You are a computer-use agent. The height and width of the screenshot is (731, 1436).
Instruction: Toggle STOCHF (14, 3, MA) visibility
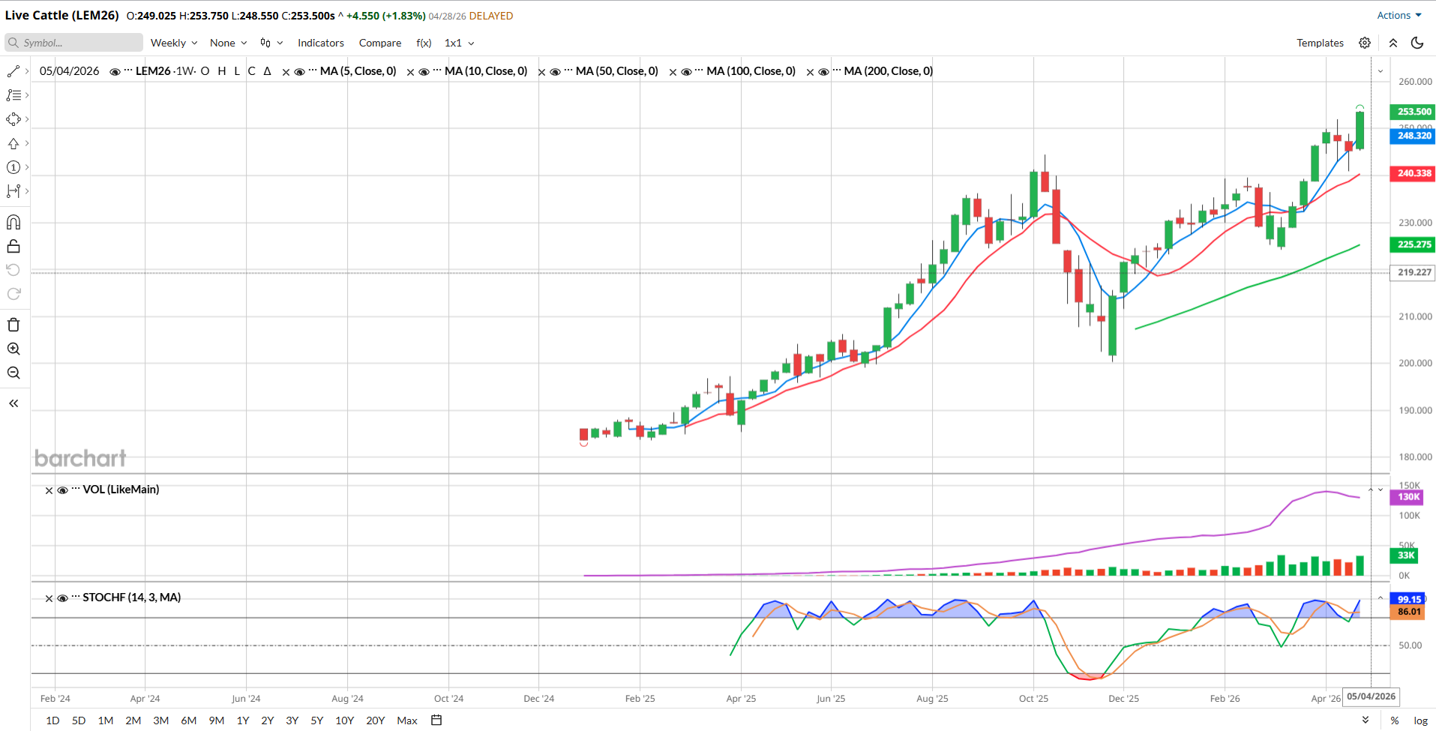[63, 598]
